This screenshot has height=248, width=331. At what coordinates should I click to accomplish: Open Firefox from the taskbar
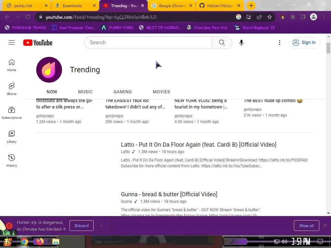pos(40,242)
